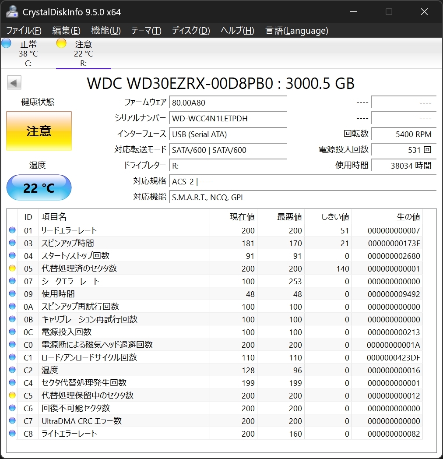Click current value 128 in C2 温度 row
The width and height of the screenshot is (443, 459).
click(248, 370)
